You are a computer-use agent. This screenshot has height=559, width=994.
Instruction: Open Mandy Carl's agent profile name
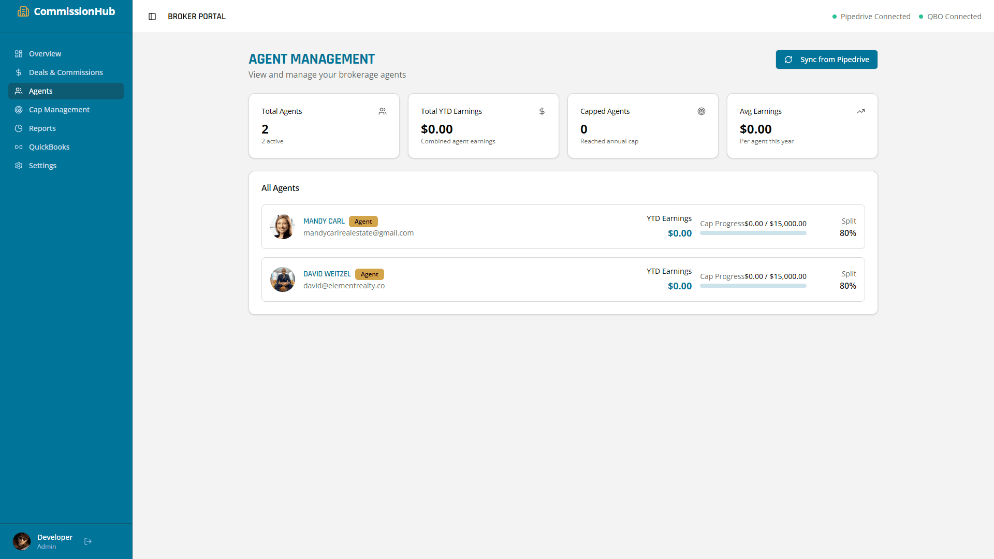[x=324, y=221]
